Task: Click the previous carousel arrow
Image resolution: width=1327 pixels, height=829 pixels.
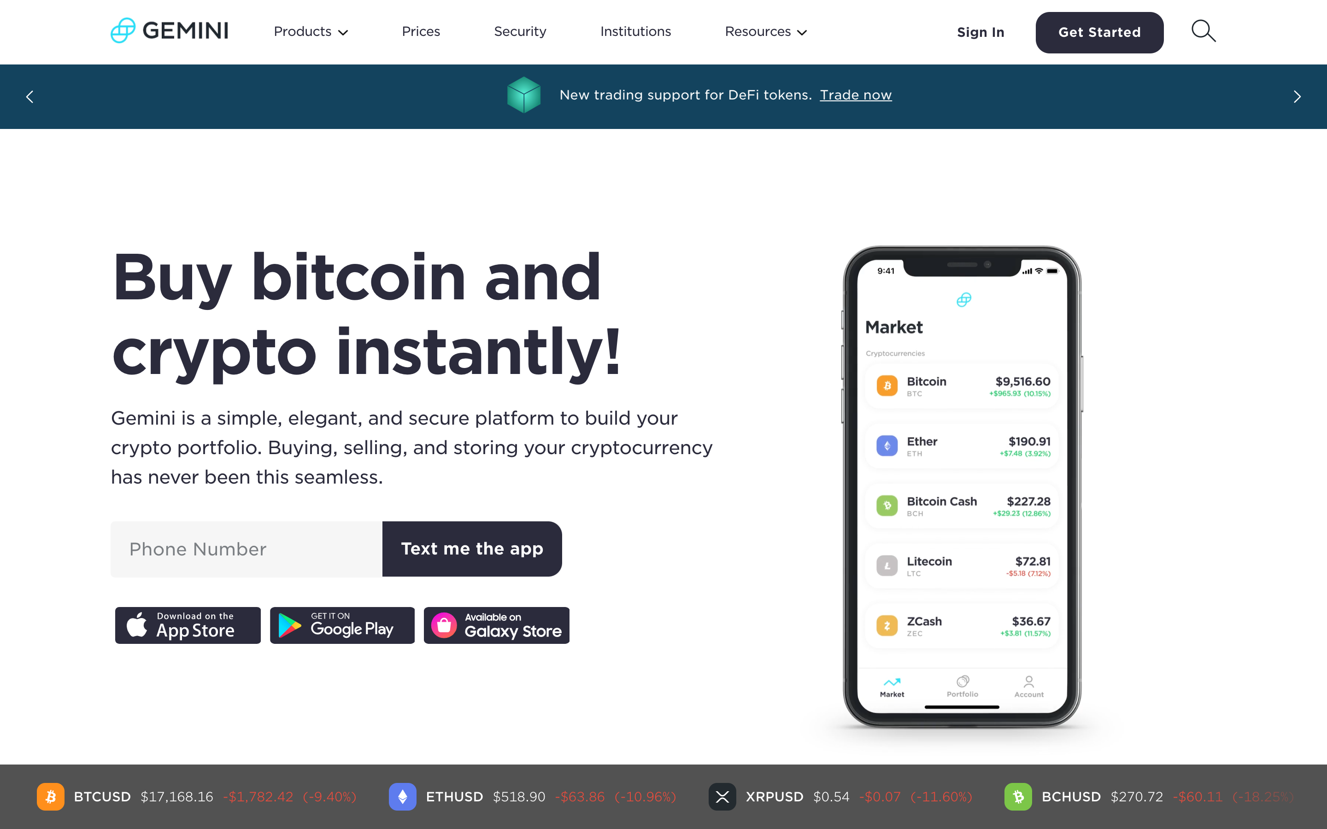Action: tap(29, 96)
